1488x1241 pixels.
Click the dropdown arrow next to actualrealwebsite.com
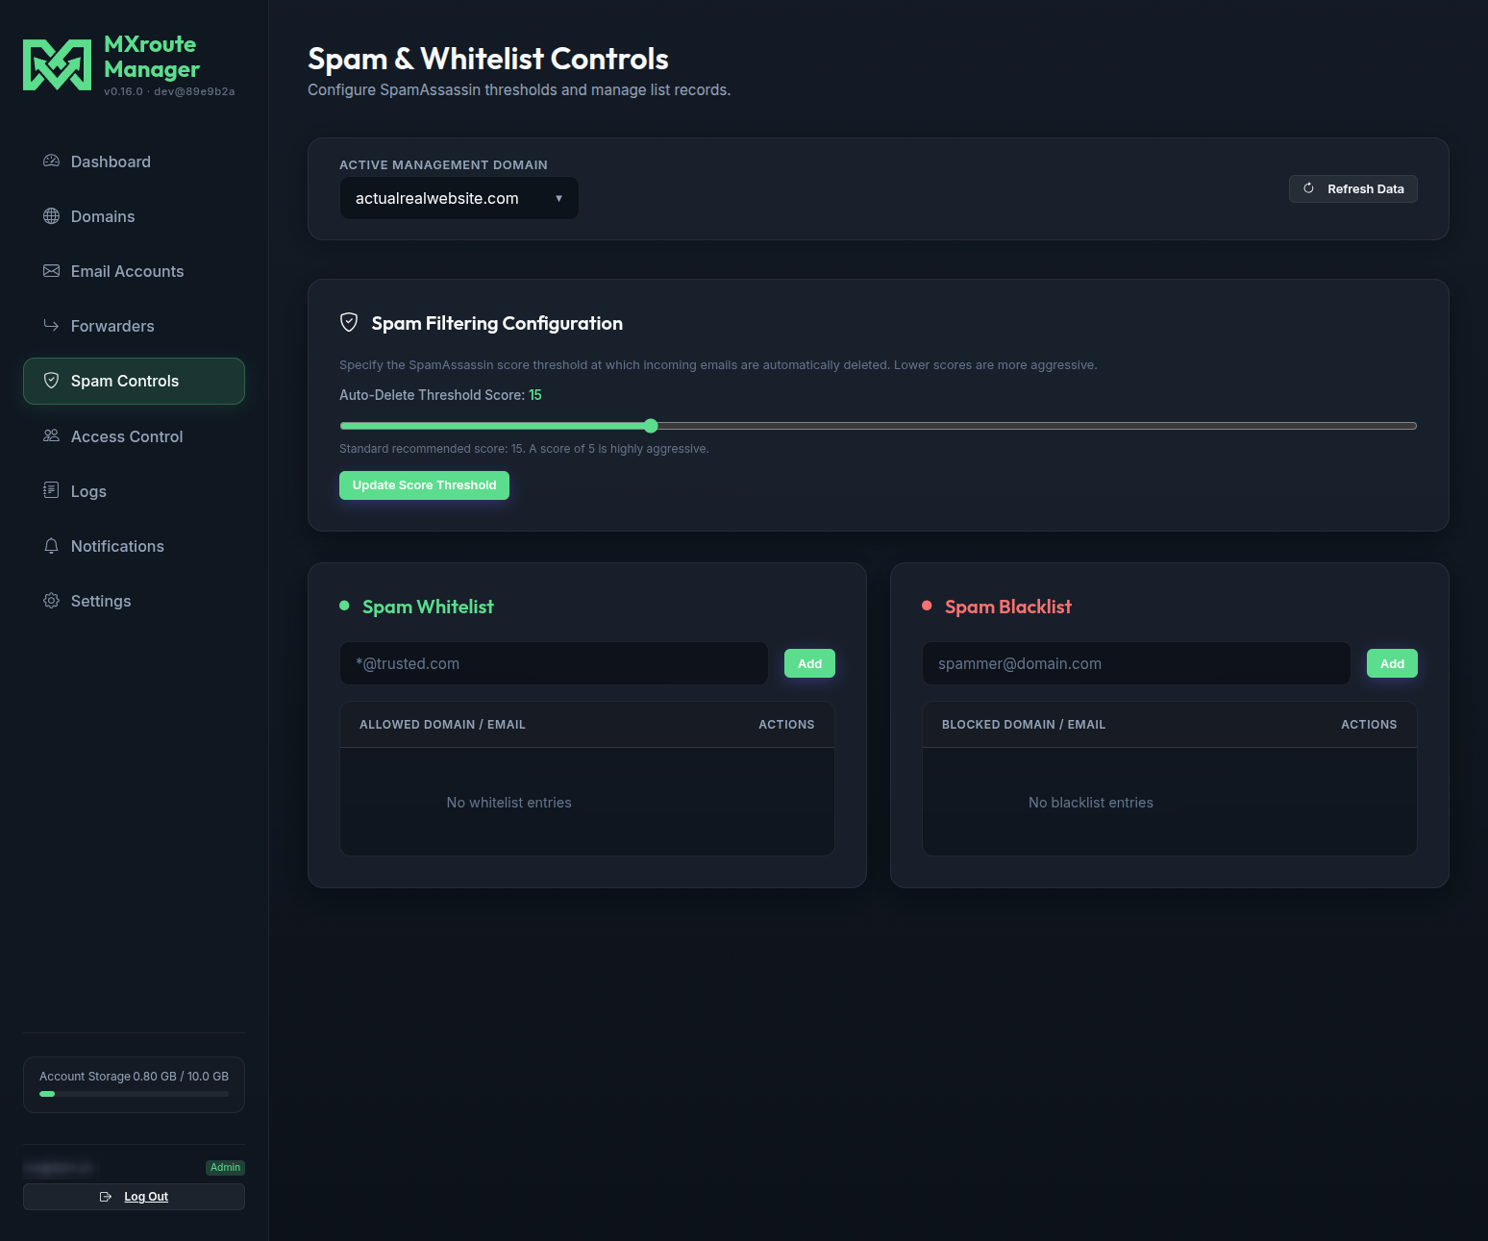(558, 199)
